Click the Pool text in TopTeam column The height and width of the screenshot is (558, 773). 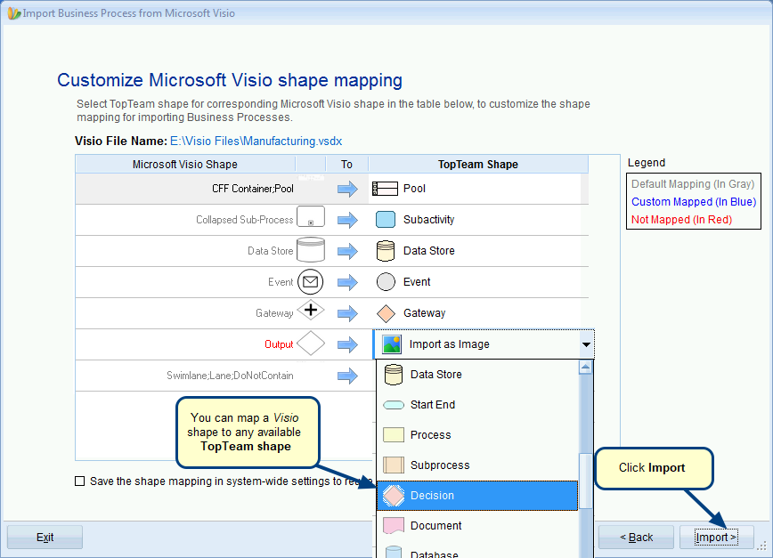click(x=414, y=189)
